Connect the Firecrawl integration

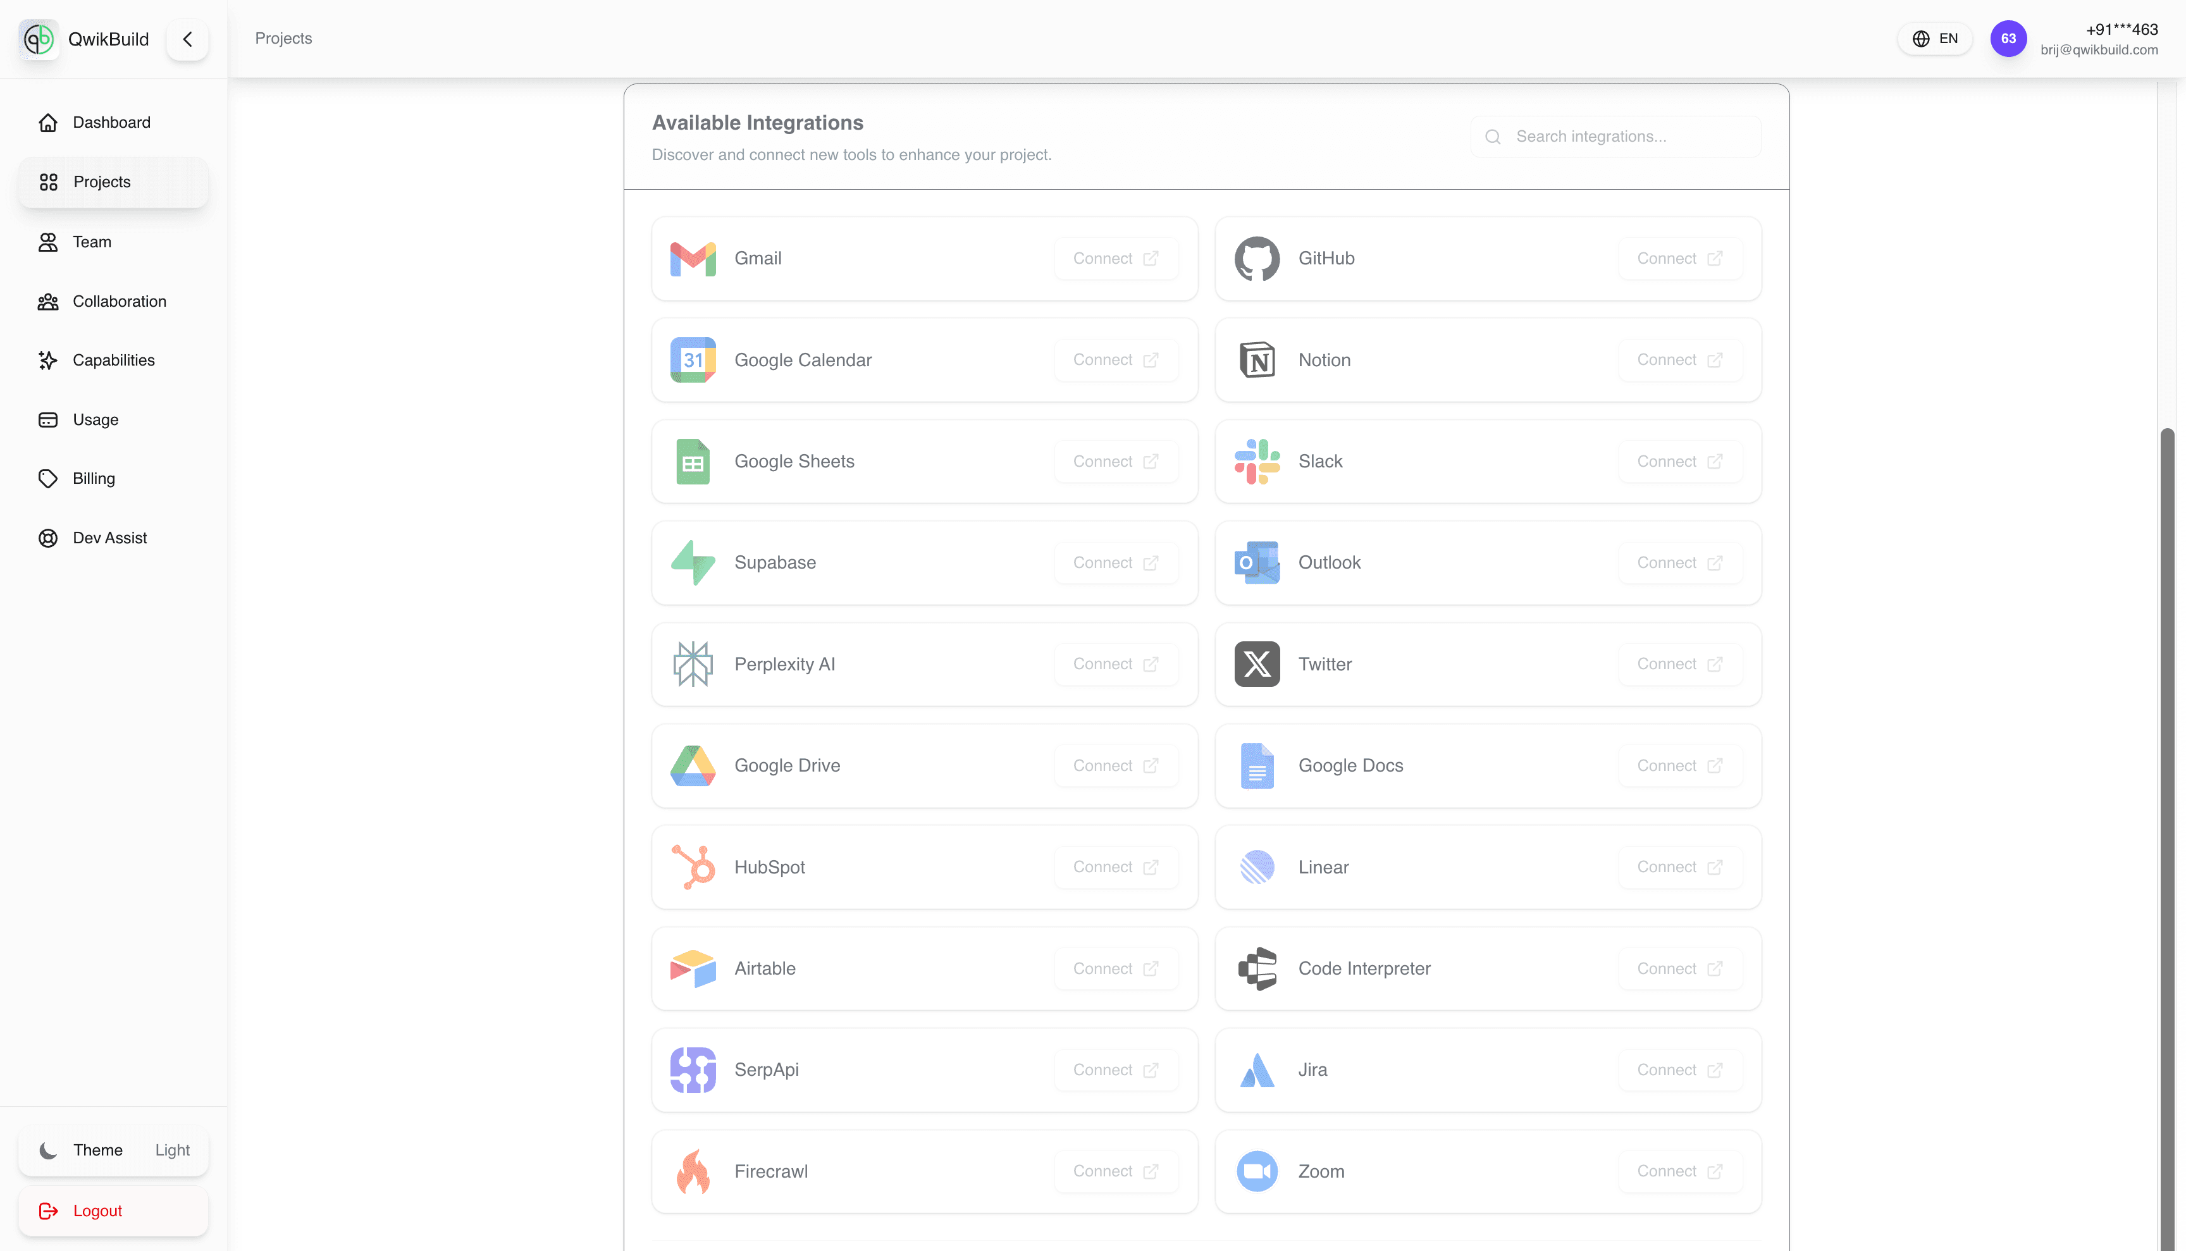(x=1115, y=1171)
